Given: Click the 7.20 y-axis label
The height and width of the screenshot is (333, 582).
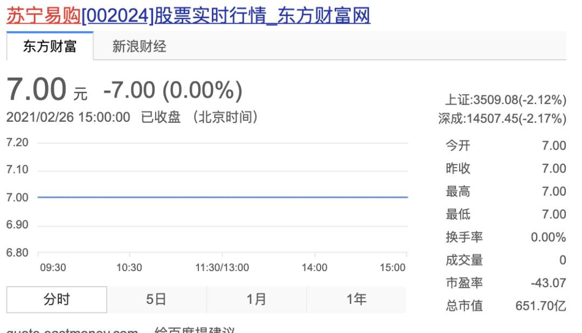Looking at the screenshot, I should (17, 143).
